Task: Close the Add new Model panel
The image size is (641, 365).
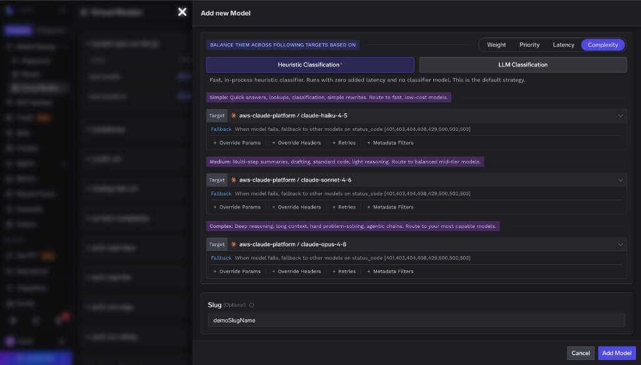Action: [182, 12]
